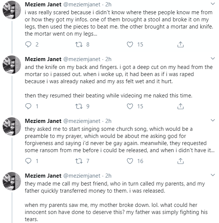219x223 pixels.
Task: Expand the chevron menu on second tweet
Action: (213, 58)
